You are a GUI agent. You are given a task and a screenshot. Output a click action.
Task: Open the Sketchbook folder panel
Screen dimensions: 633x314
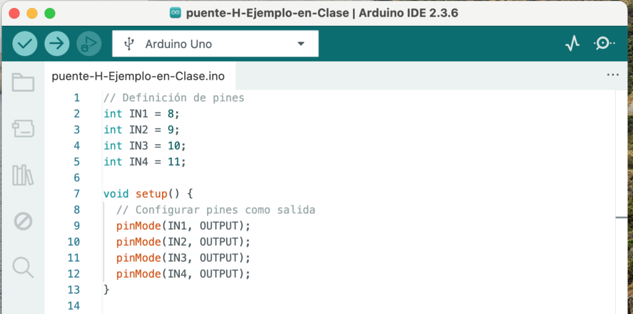23,82
